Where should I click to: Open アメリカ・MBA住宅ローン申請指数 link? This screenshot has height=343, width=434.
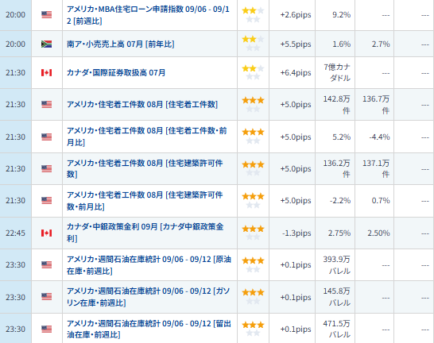(x=148, y=15)
